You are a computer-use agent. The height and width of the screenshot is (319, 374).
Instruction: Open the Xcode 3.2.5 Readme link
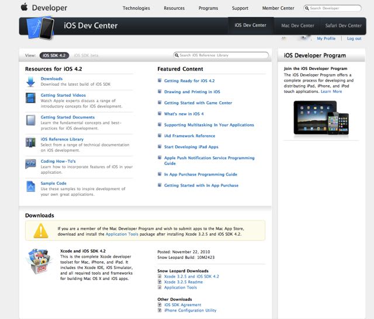pos(183,282)
